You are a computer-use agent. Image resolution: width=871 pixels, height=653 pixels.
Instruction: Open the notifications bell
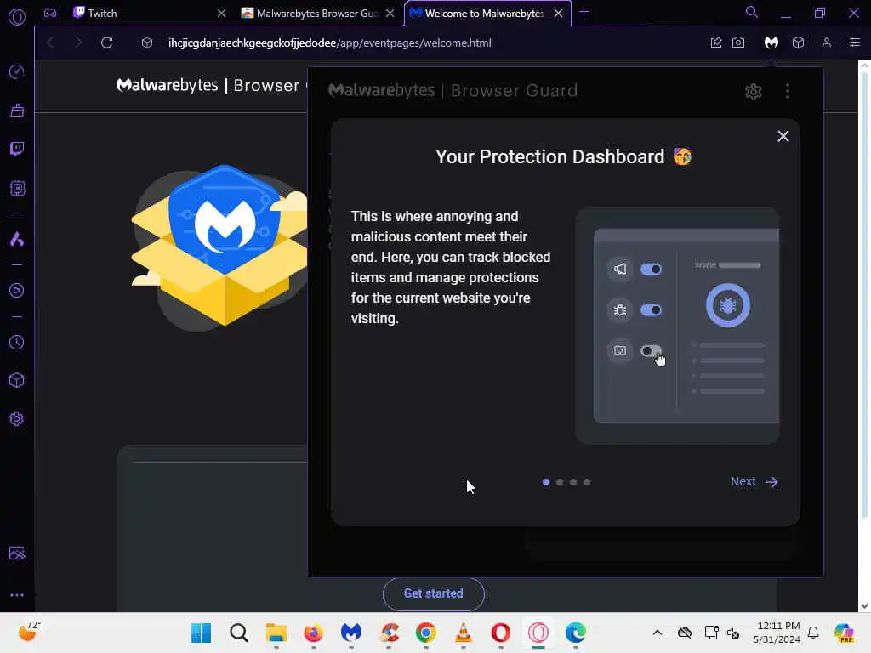click(x=813, y=633)
